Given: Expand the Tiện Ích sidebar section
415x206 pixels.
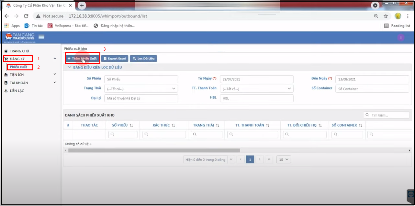Looking at the screenshot, I should [x=54, y=74].
